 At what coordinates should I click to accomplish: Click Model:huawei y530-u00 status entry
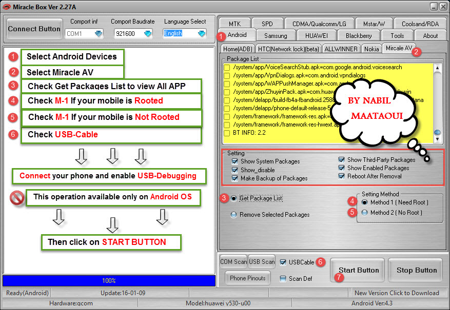click(x=218, y=303)
